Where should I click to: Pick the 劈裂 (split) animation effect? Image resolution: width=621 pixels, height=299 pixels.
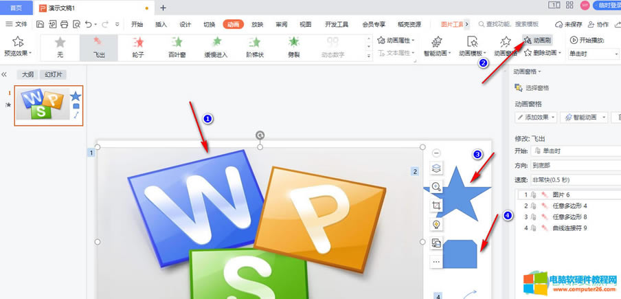[294, 47]
